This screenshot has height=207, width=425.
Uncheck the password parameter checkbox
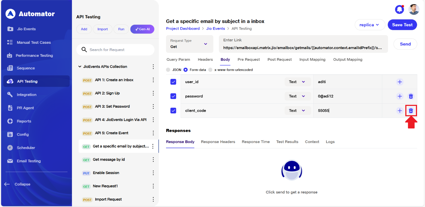coord(173,96)
